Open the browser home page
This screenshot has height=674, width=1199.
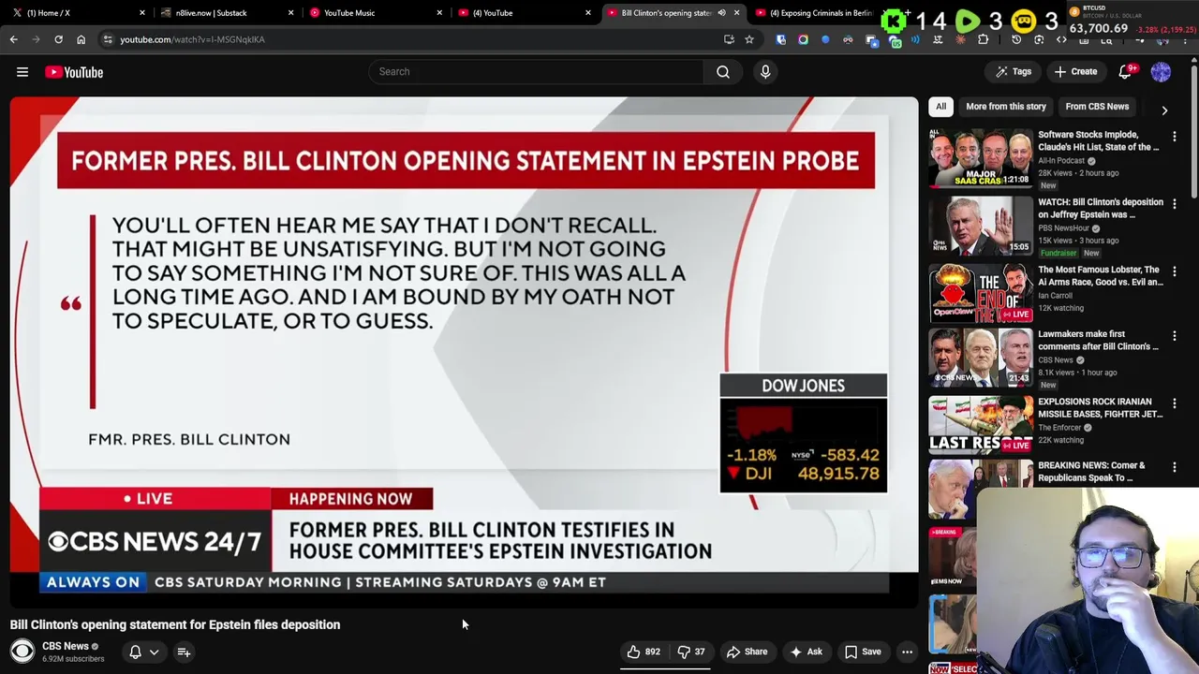[x=81, y=39]
